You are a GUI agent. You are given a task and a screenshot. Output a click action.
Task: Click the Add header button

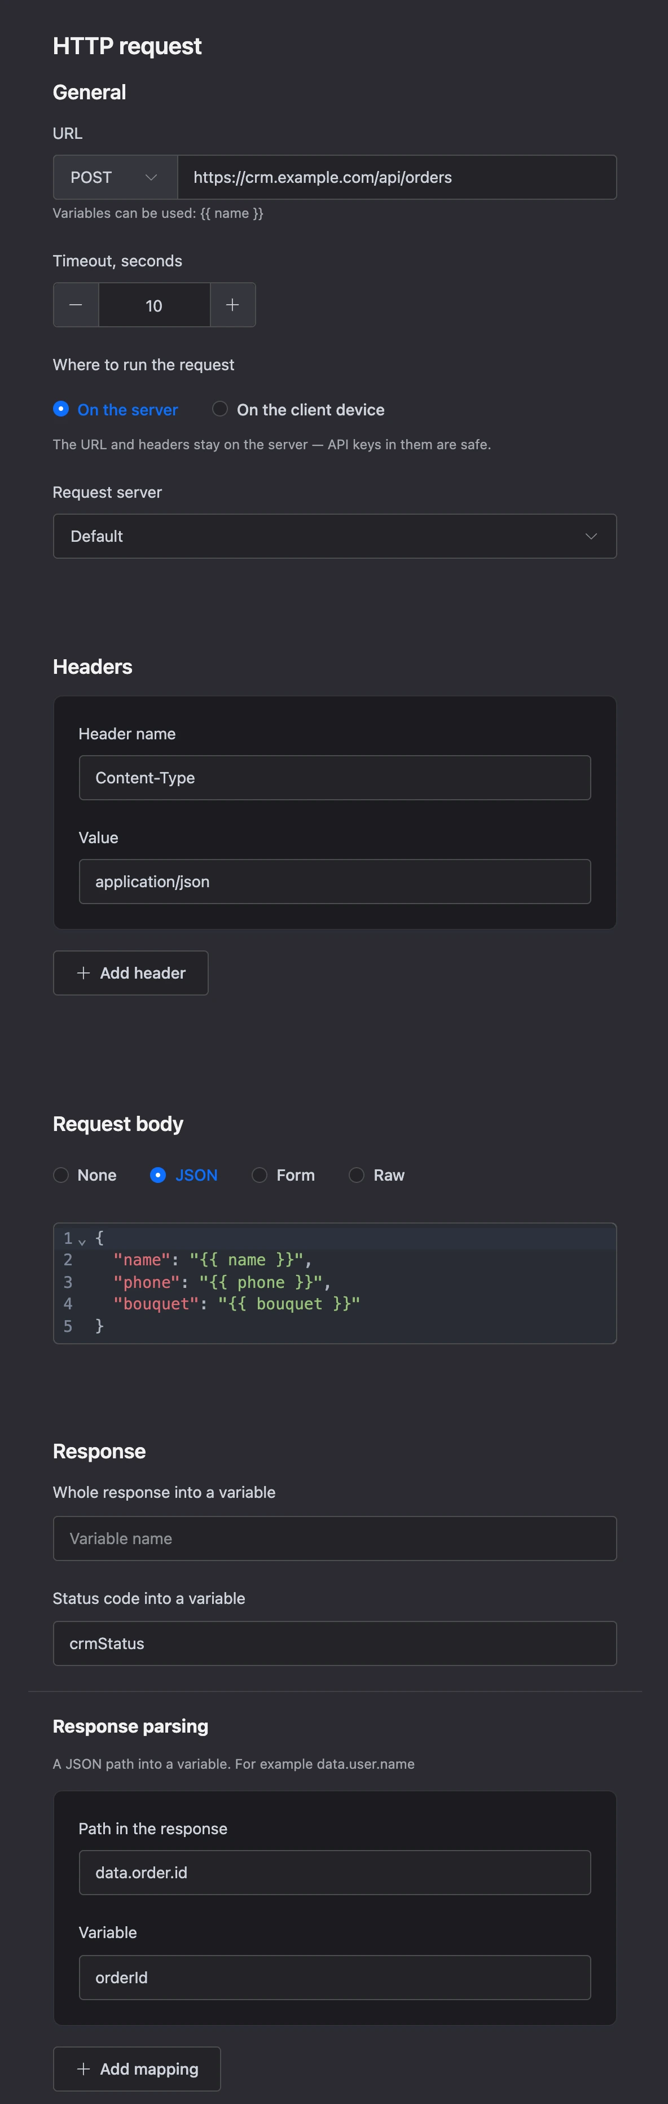131,973
